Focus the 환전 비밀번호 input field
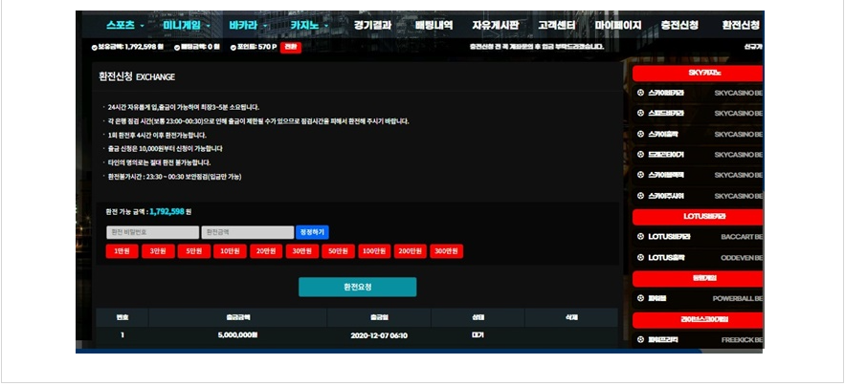This screenshot has width=845, height=386. (x=152, y=232)
